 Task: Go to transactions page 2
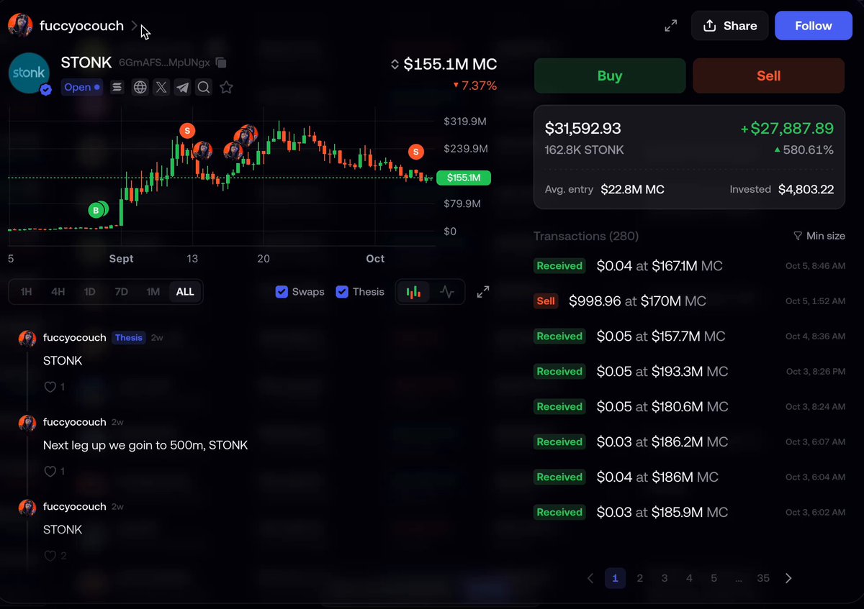click(639, 578)
